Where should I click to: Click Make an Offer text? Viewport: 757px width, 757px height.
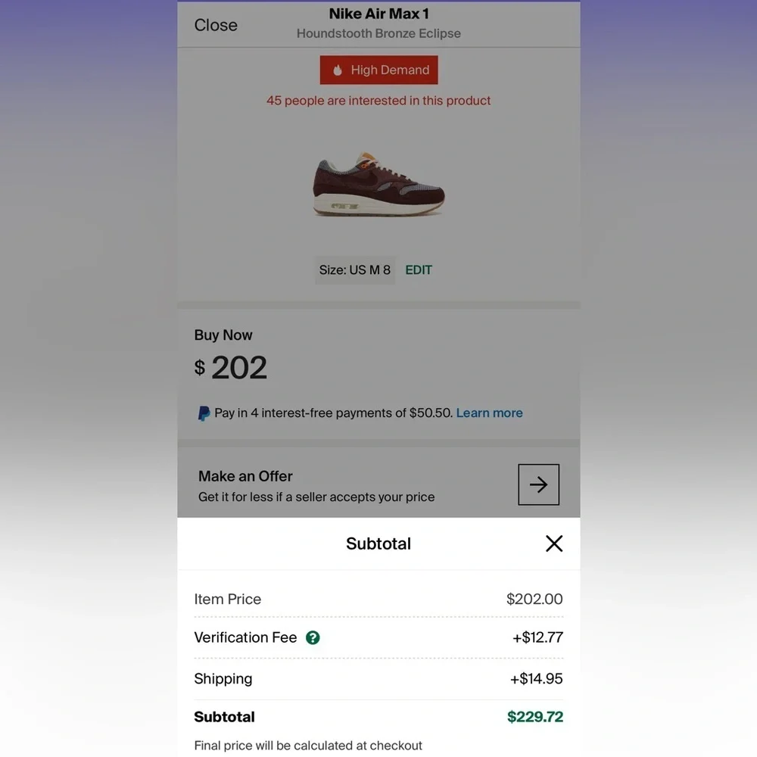point(245,476)
